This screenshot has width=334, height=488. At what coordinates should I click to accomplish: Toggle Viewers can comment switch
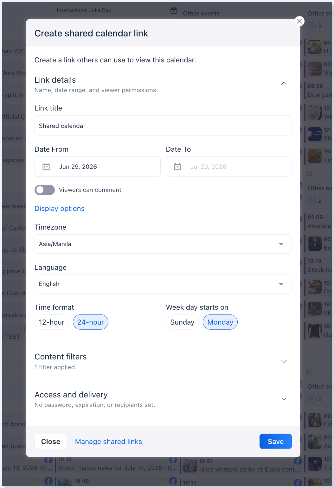coord(45,190)
